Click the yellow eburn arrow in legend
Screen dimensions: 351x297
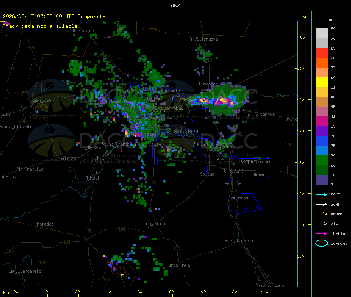(321, 214)
